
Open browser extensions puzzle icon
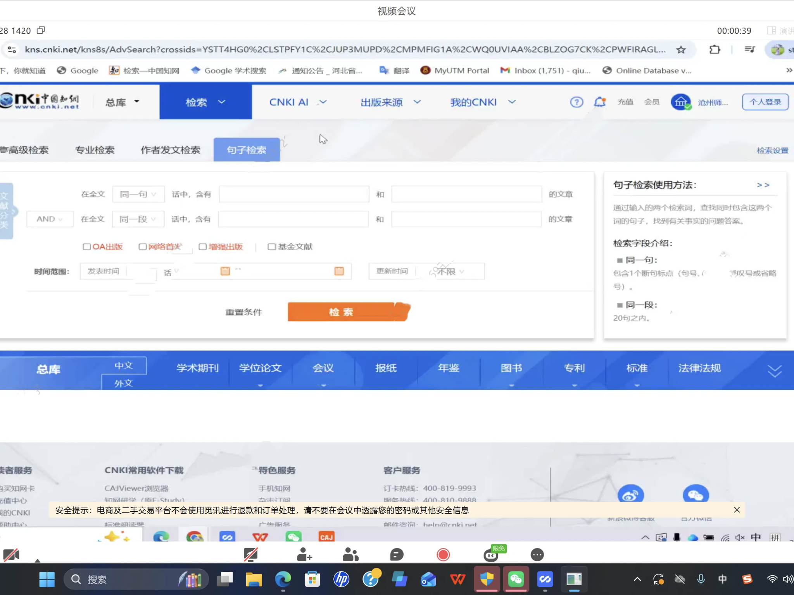click(x=715, y=50)
